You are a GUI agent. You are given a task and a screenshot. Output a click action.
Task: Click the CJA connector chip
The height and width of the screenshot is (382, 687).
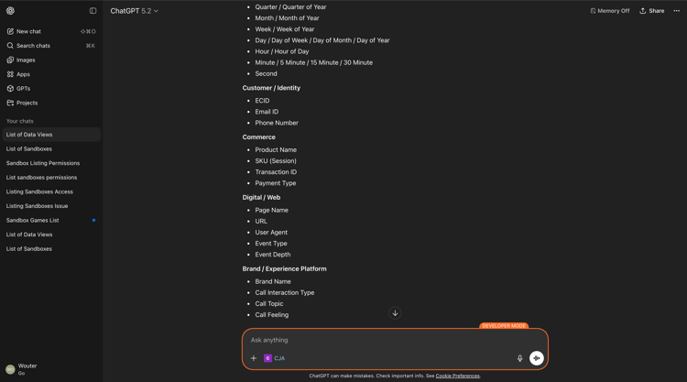click(x=274, y=358)
